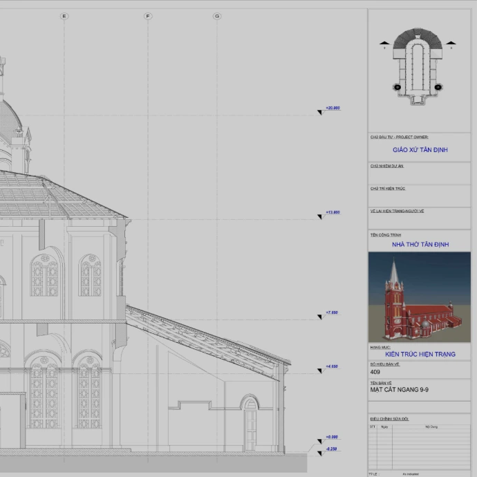This screenshot has height=477, width=477.
Task: Click the 'CHỦ ĐẦU TƯ - PROJECT OWNER' label
Action: click(399, 137)
